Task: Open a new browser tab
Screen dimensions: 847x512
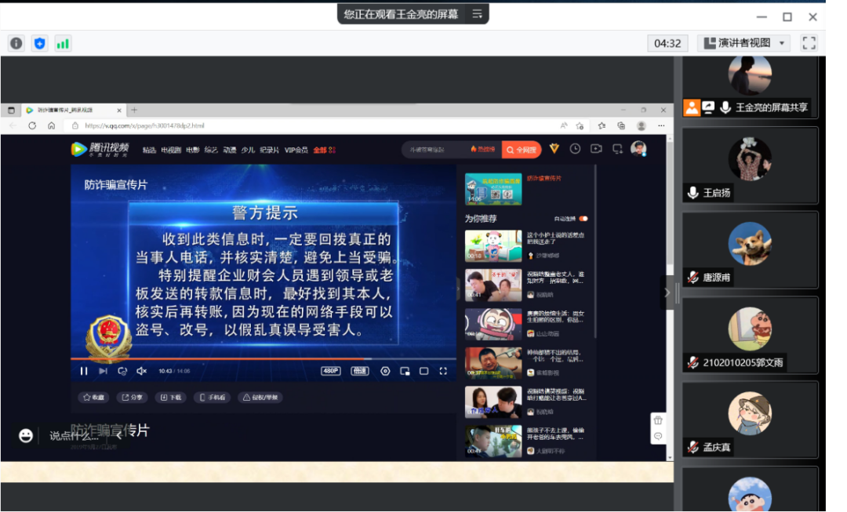Action: tap(134, 111)
